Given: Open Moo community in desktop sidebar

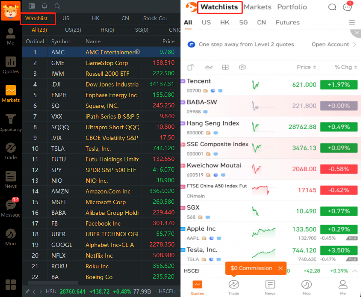Looking at the screenshot, I should point(11,238).
